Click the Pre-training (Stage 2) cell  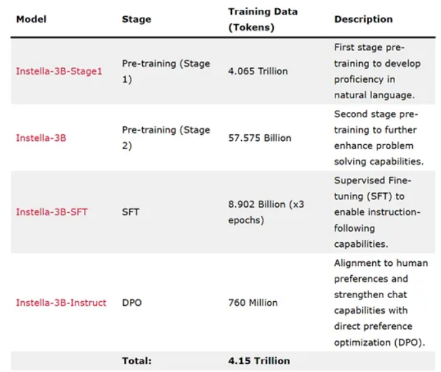click(166, 138)
